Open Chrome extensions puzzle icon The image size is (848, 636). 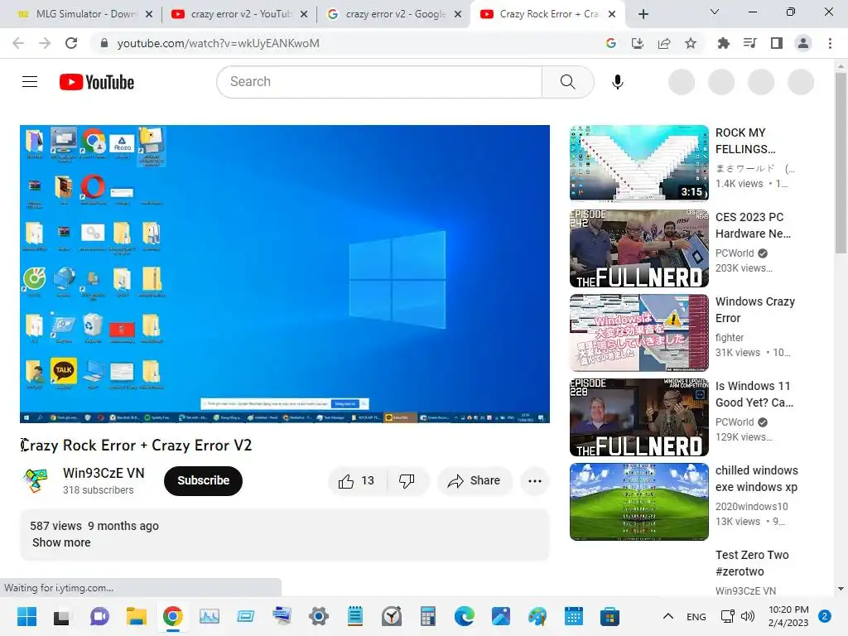coord(724,43)
